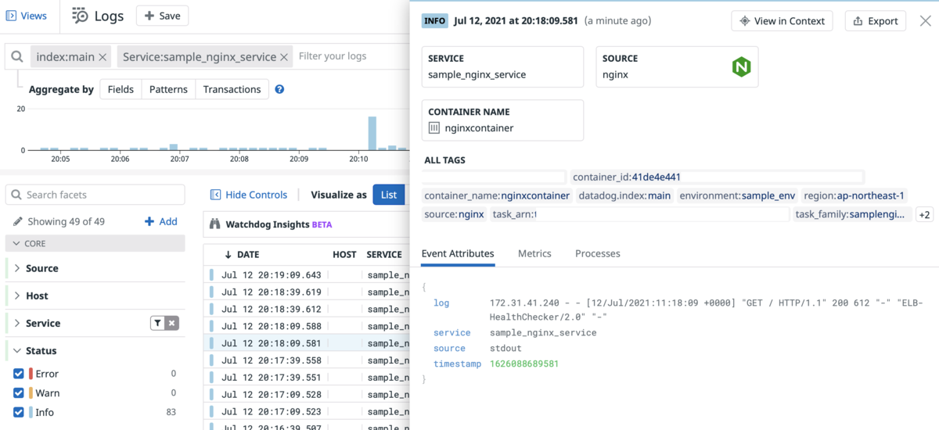Click the environment:sample_env tag
Image resolution: width=939 pixels, height=430 pixels.
(737, 195)
